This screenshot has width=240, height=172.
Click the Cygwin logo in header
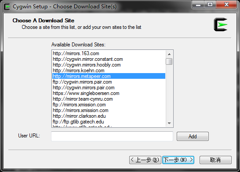click(221, 25)
